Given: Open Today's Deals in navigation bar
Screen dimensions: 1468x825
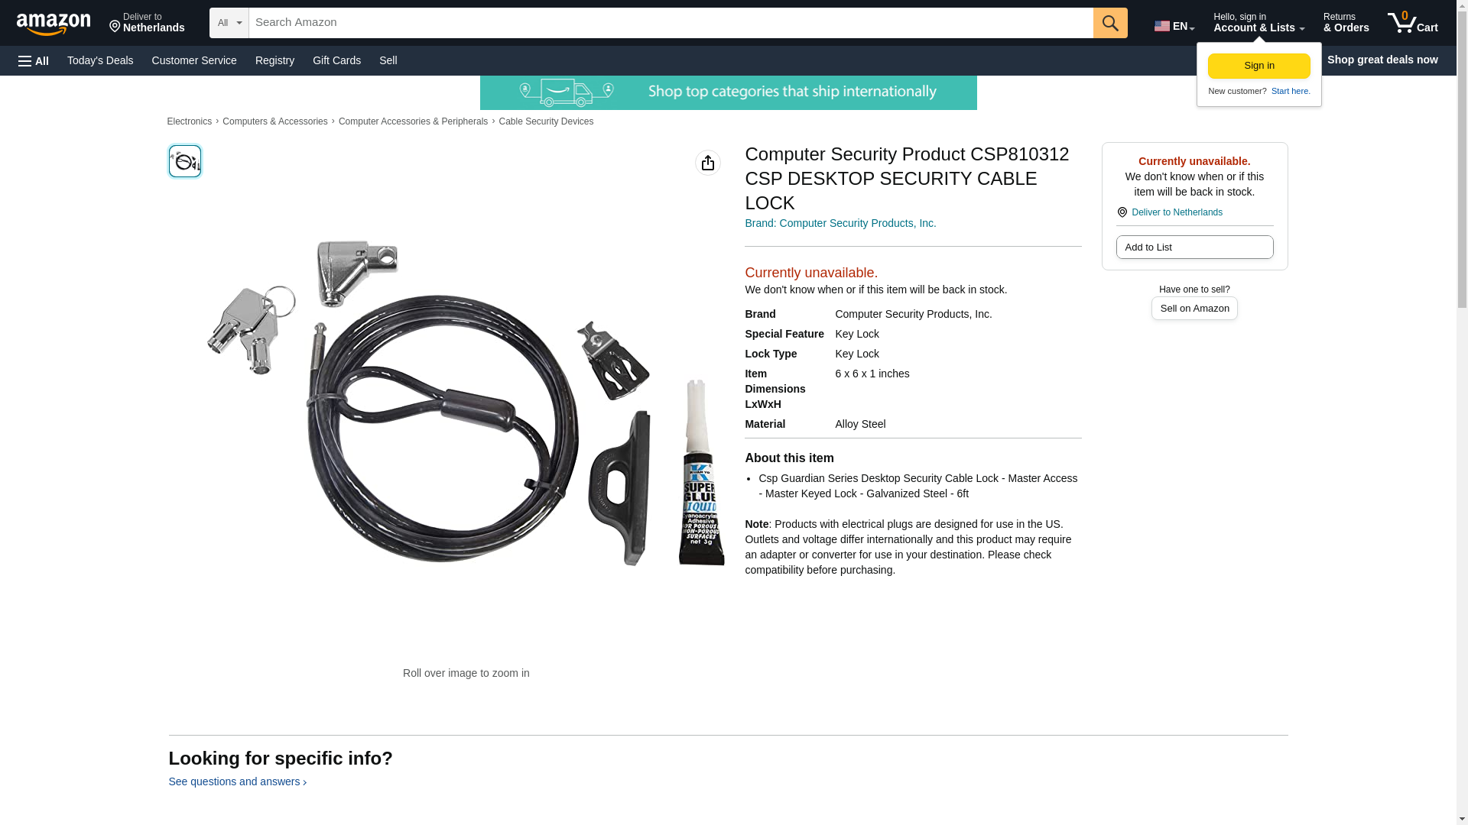Looking at the screenshot, I should [100, 60].
